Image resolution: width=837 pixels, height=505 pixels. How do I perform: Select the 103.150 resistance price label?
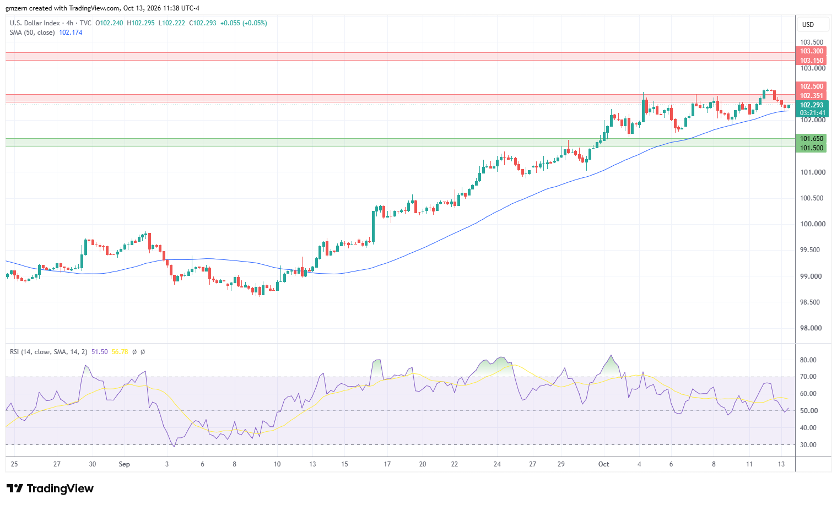pyautogui.click(x=812, y=61)
